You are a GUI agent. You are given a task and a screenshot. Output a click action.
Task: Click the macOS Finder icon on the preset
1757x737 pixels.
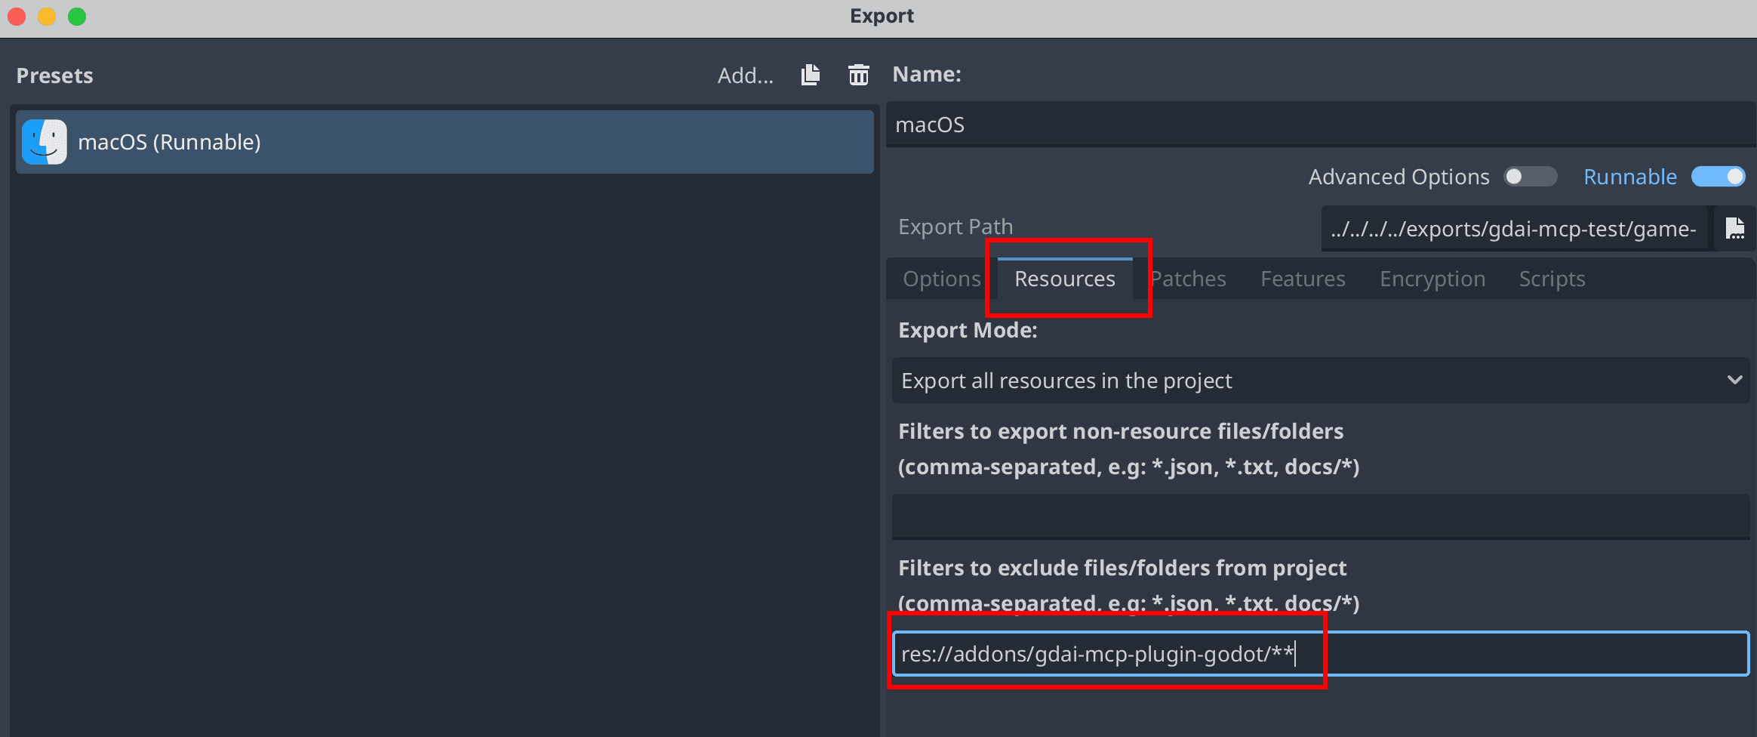click(x=44, y=141)
